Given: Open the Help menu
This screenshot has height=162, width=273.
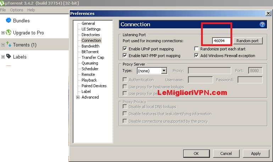Looking at the screenshot, I should tap(31, 10).
